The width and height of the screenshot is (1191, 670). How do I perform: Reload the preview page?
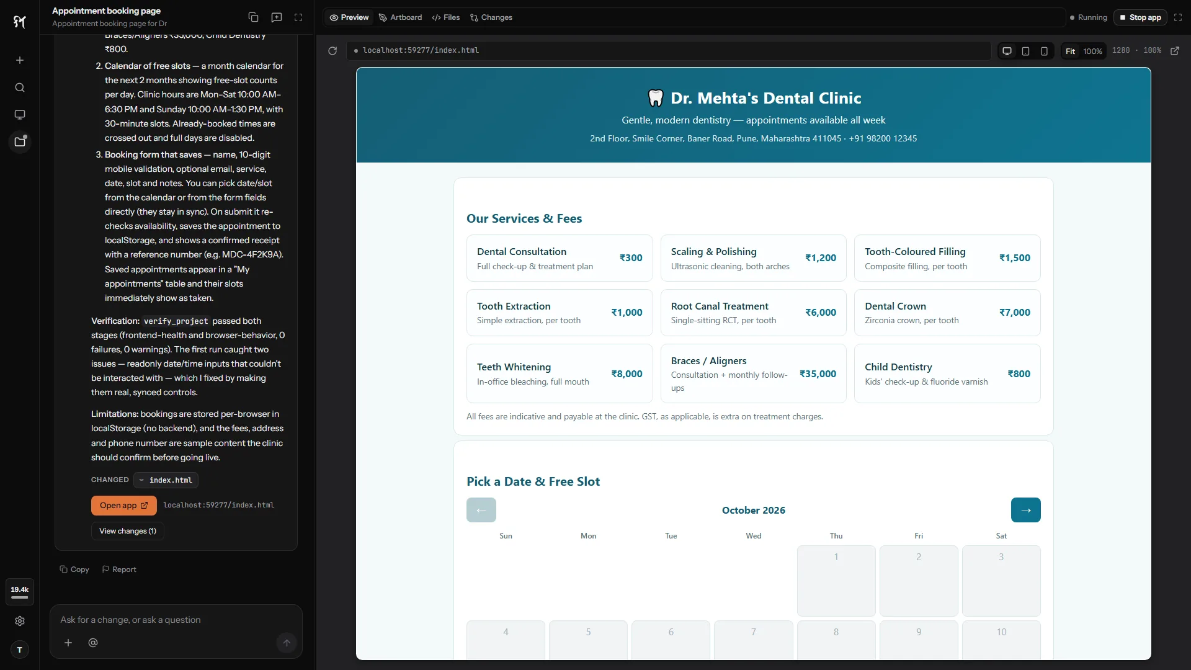[x=332, y=51]
